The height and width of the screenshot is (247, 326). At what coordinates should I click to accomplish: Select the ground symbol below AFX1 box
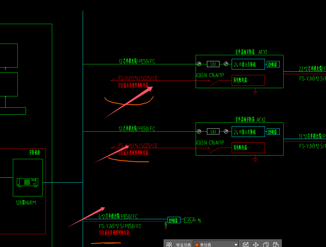click(x=255, y=91)
